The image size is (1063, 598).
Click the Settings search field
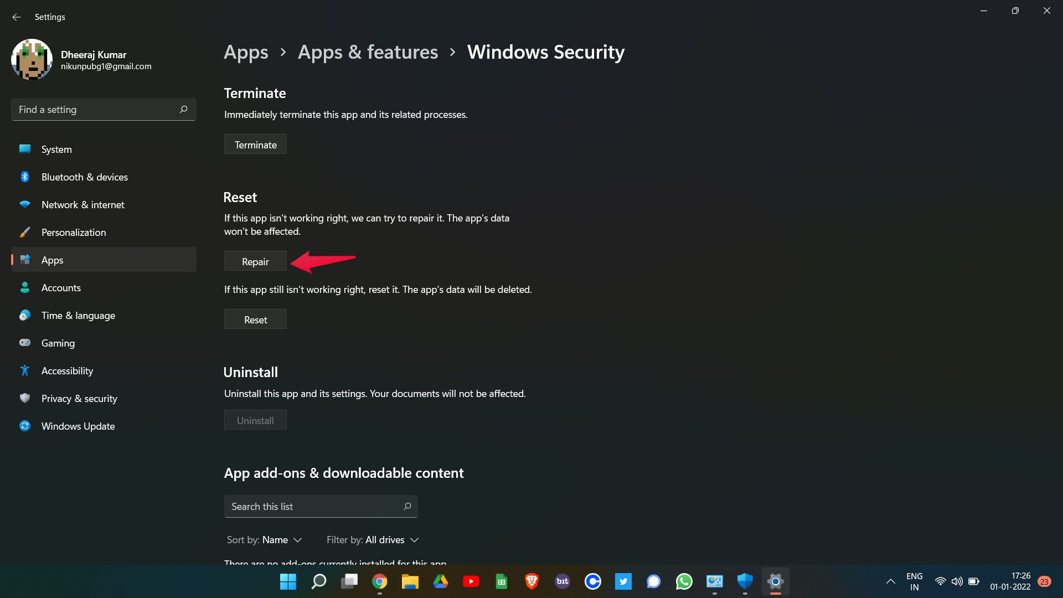pyautogui.click(x=103, y=109)
